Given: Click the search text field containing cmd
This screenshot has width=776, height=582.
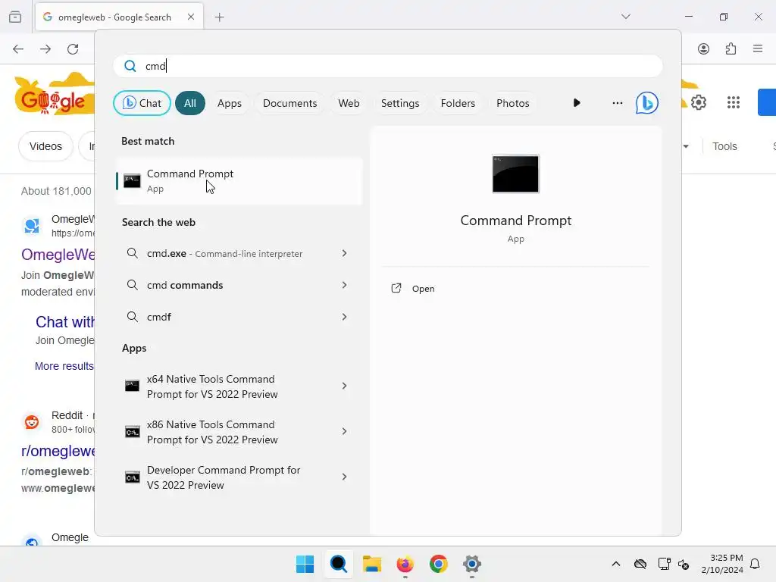Looking at the screenshot, I should coord(388,66).
